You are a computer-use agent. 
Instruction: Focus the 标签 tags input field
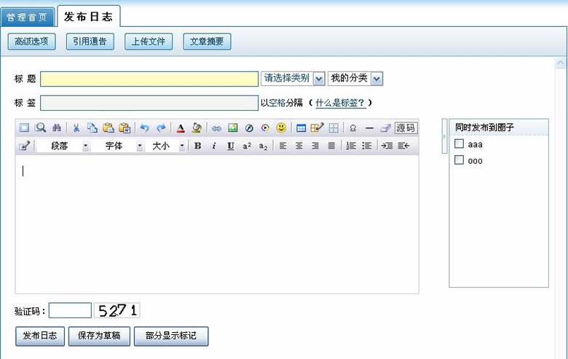click(x=149, y=103)
